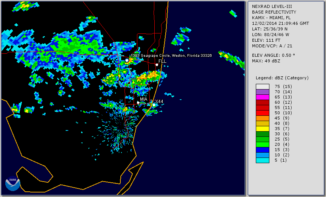Click the ELEV: 111 FT text

click(x=266, y=40)
